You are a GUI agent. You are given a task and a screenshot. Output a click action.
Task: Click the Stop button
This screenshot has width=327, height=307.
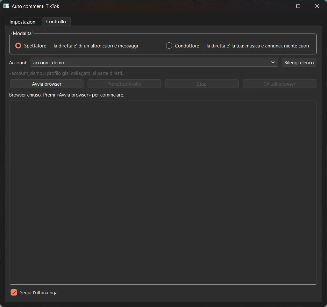pos(202,84)
